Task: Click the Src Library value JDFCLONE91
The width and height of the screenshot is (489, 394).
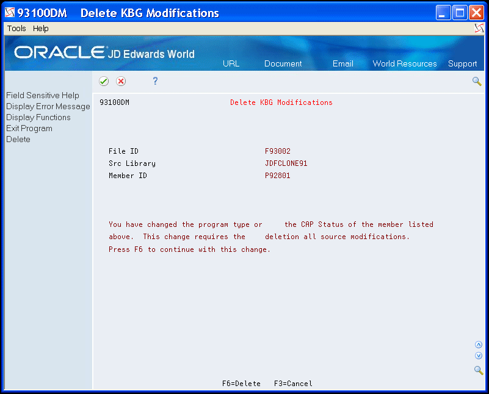Action: pos(286,163)
